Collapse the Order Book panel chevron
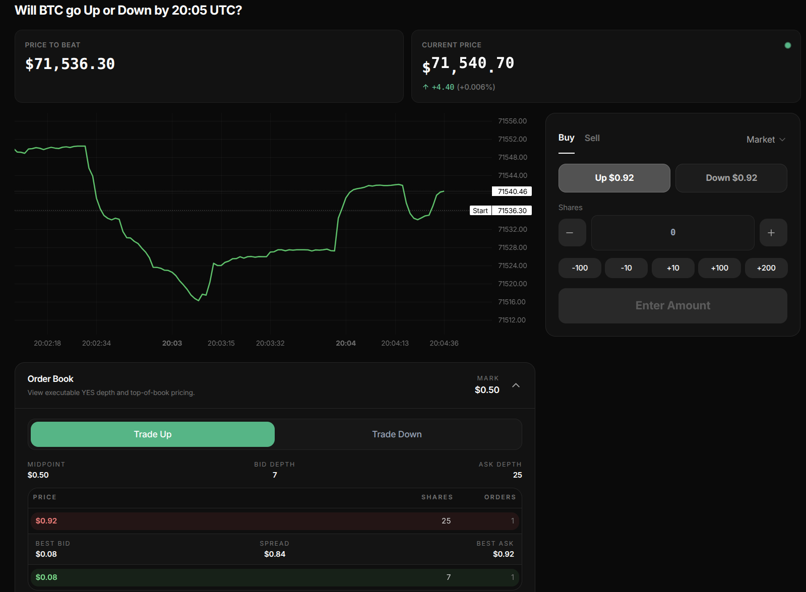Image resolution: width=806 pixels, height=592 pixels. (516, 385)
